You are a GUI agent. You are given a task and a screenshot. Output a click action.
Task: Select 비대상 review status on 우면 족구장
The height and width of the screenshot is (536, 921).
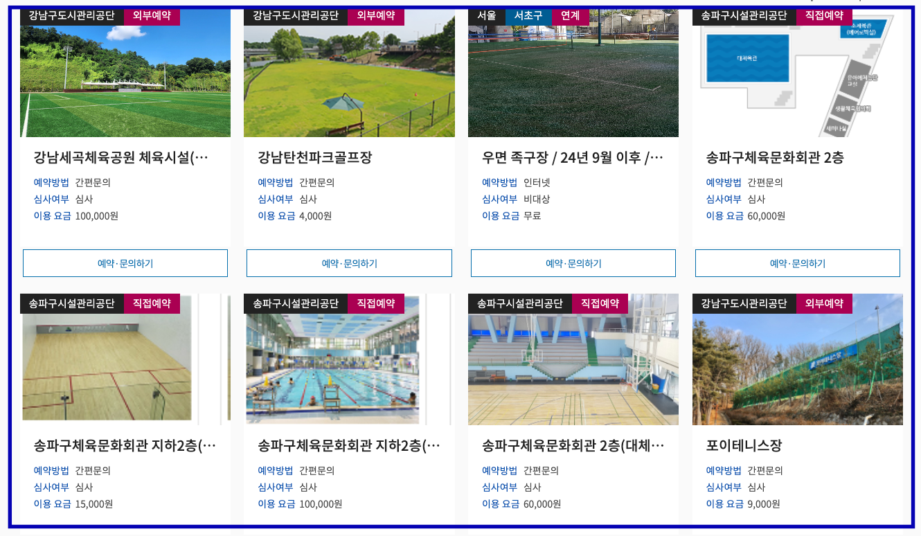point(537,199)
